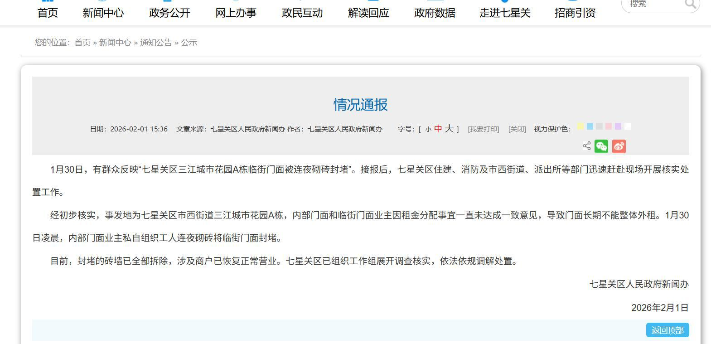The width and height of the screenshot is (711, 344).
Task: Open 走进七星关 navigation item
Action: click(505, 13)
